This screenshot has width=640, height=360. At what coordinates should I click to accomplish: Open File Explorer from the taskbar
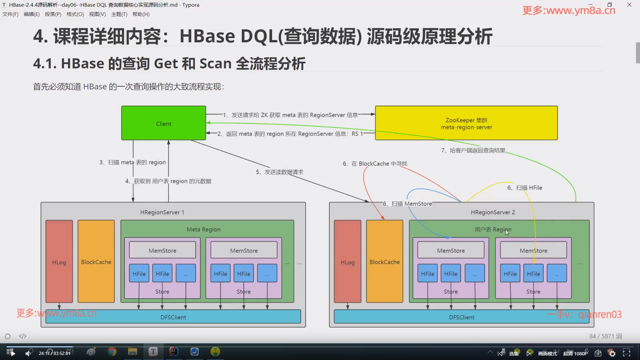tap(132, 352)
